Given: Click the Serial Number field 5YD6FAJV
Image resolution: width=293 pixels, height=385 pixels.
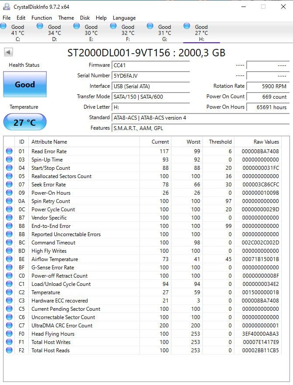Looking at the screenshot, I should (x=150, y=76).
